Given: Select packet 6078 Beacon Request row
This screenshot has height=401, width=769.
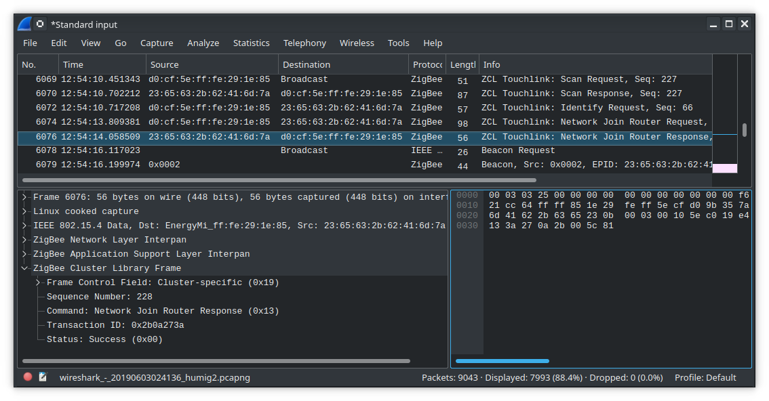Looking at the screenshot, I should [x=365, y=150].
